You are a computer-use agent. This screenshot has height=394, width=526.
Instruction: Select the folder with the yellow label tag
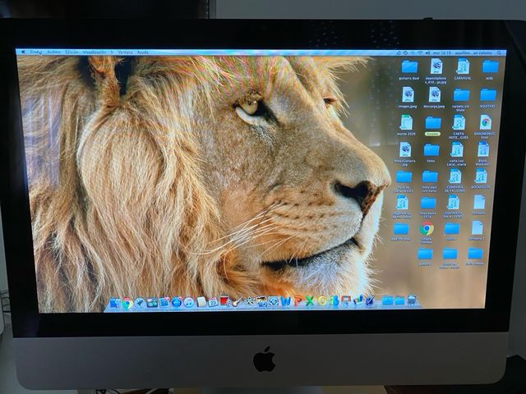(x=433, y=126)
